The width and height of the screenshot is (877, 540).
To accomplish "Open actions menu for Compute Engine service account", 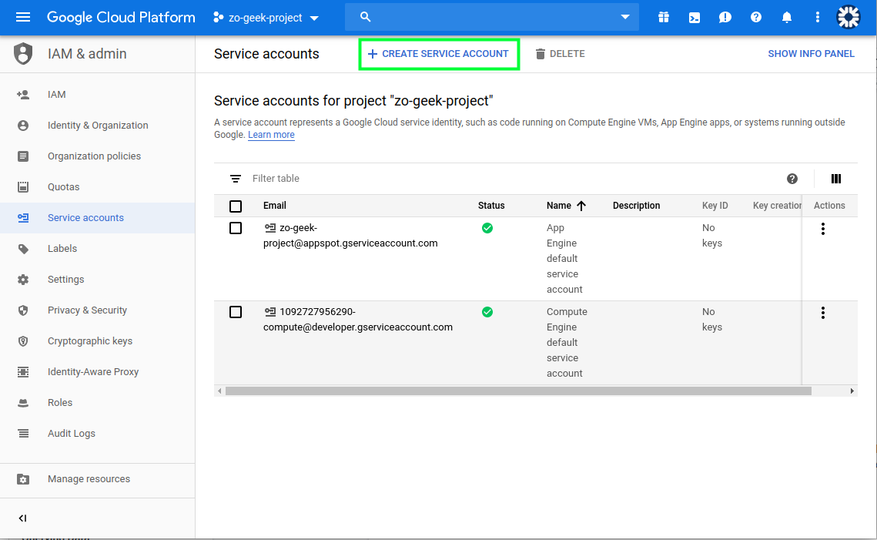I will point(823,313).
